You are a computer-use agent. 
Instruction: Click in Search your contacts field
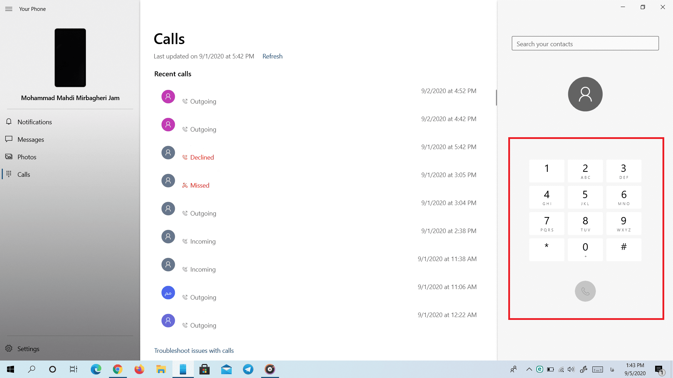585,43
